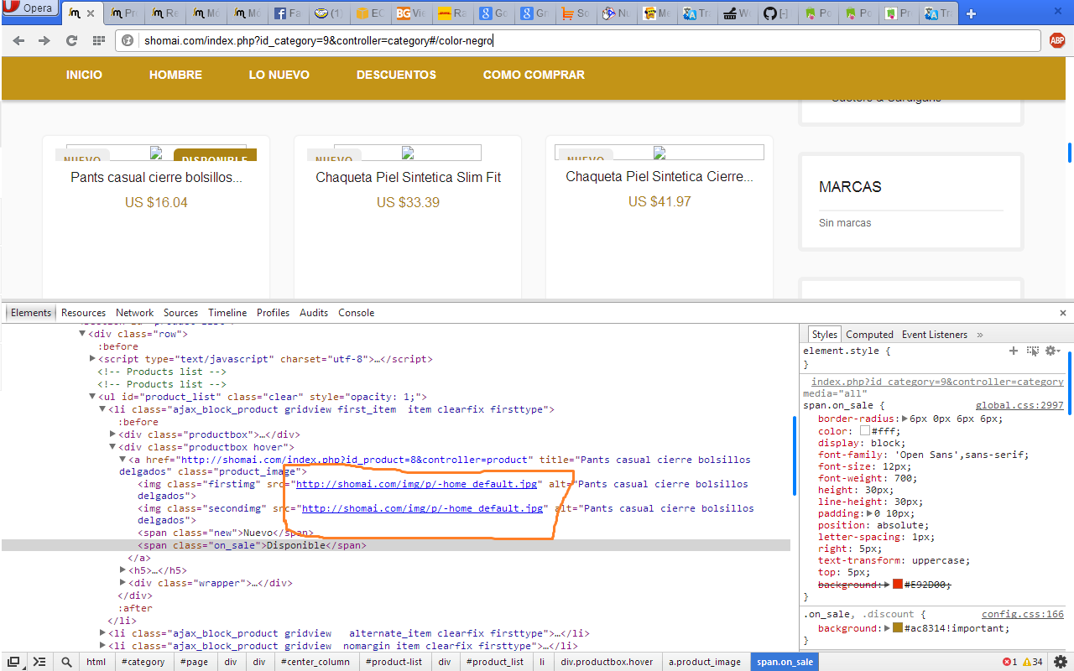Image resolution: width=1074 pixels, height=671 pixels.
Task: Add new style rule with plus icon
Action: 1013,351
